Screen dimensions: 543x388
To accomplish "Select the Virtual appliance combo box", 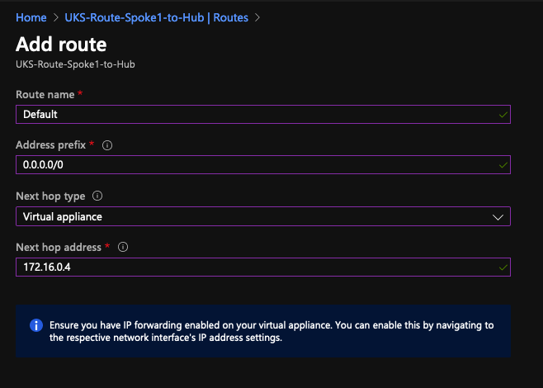I will [263, 216].
